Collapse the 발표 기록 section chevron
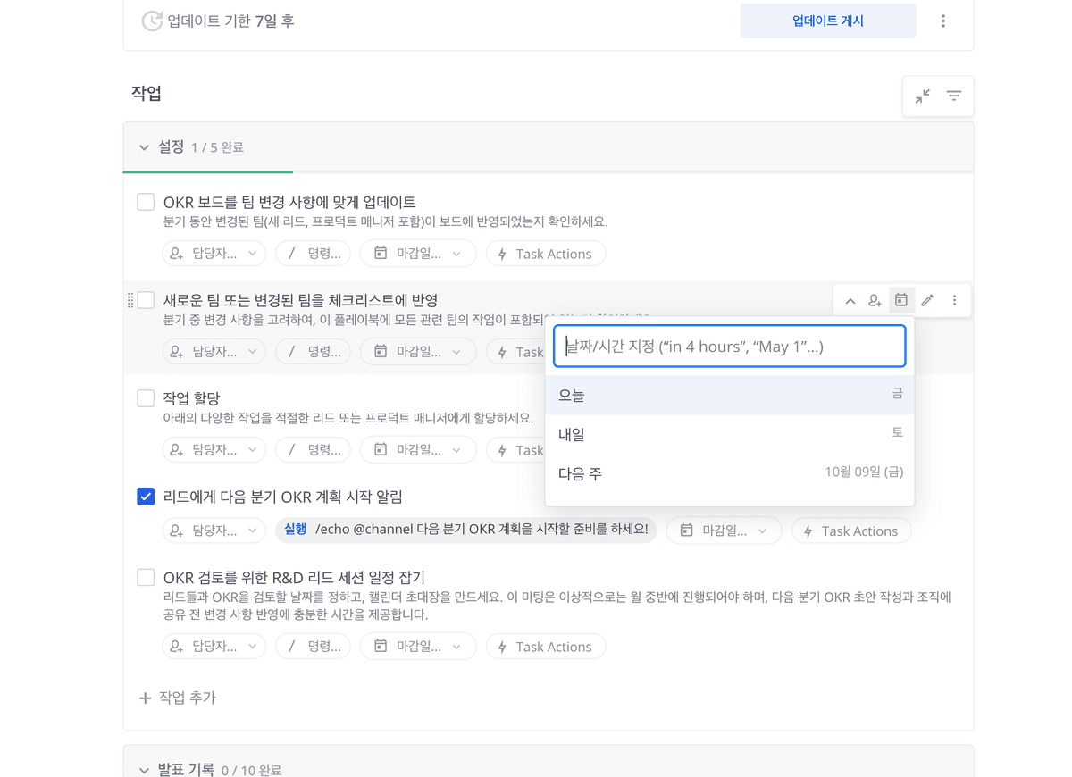Screen dimensions: 1072x777 click(144, 770)
